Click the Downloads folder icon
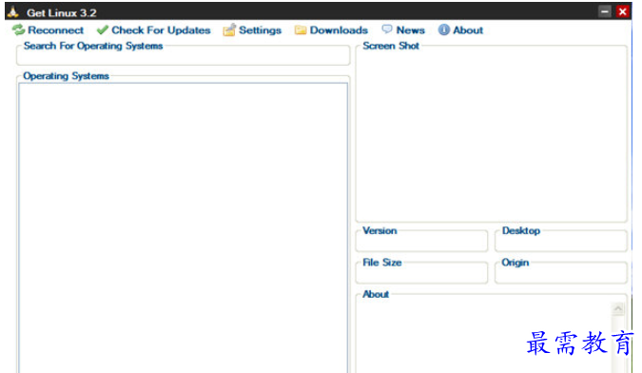The width and height of the screenshot is (642, 373). click(x=301, y=29)
